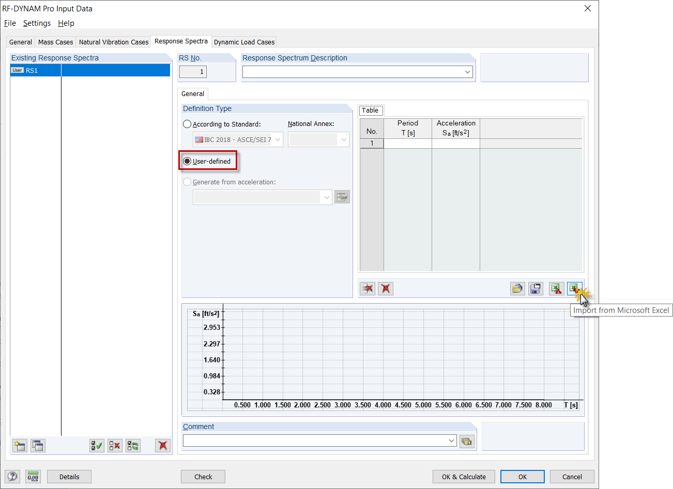
Task: Open the Response Spectrum Description dropdown
Action: pyautogui.click(x=467, y=72)
